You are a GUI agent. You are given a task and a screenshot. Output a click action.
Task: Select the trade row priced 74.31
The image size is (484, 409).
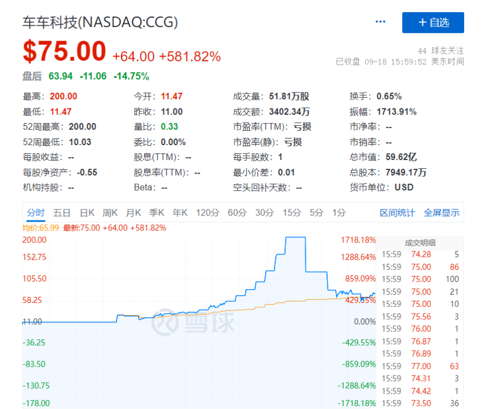420,378
